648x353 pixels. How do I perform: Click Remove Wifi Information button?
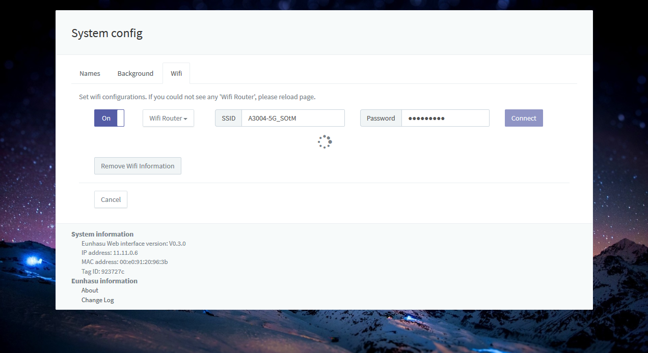(x=138, y=166)
